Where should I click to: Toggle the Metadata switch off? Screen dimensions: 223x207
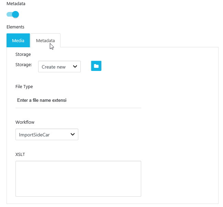tap(13, 14)
